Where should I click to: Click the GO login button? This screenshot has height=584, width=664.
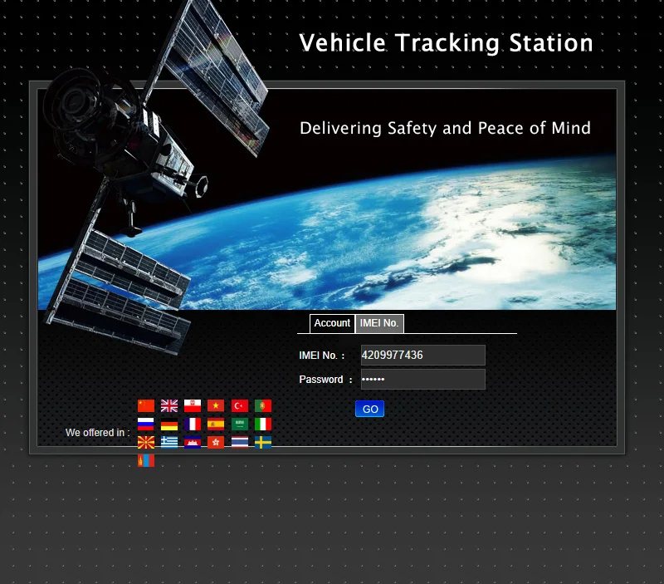click(369, 409)
